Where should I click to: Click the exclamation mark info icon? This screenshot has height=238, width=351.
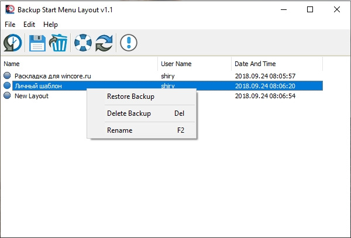point(129,43)
